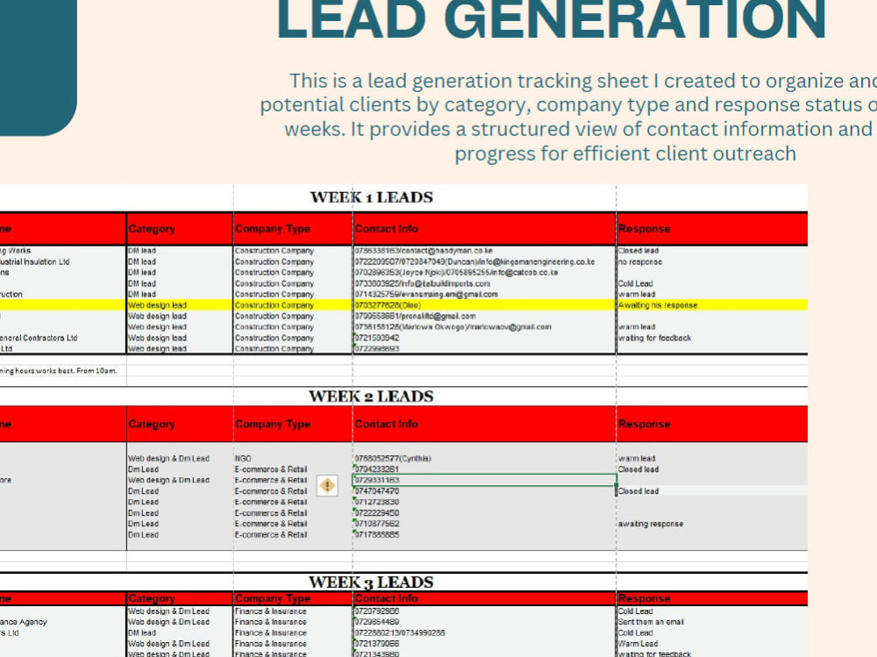This screenshot has height=657, width=877.
Task: Click the info@catcob.co.ke contact cell
Action: point(484,273)
